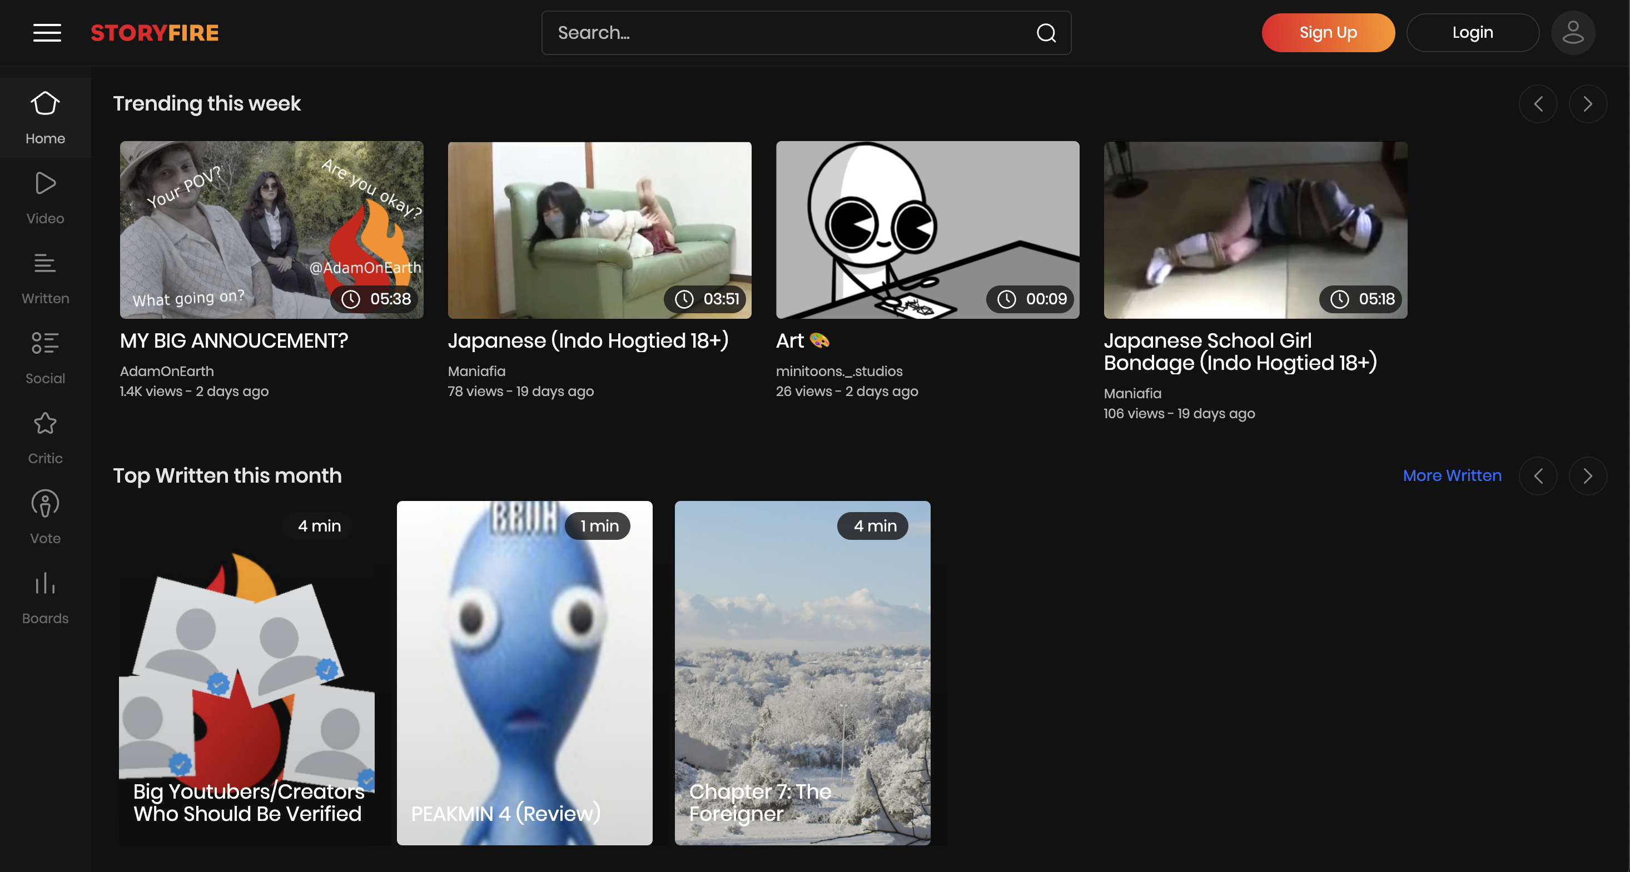Open the More Written link
Viewport: 1630px width, 872px height.
pyautogui.click(x=1452, y=475)
